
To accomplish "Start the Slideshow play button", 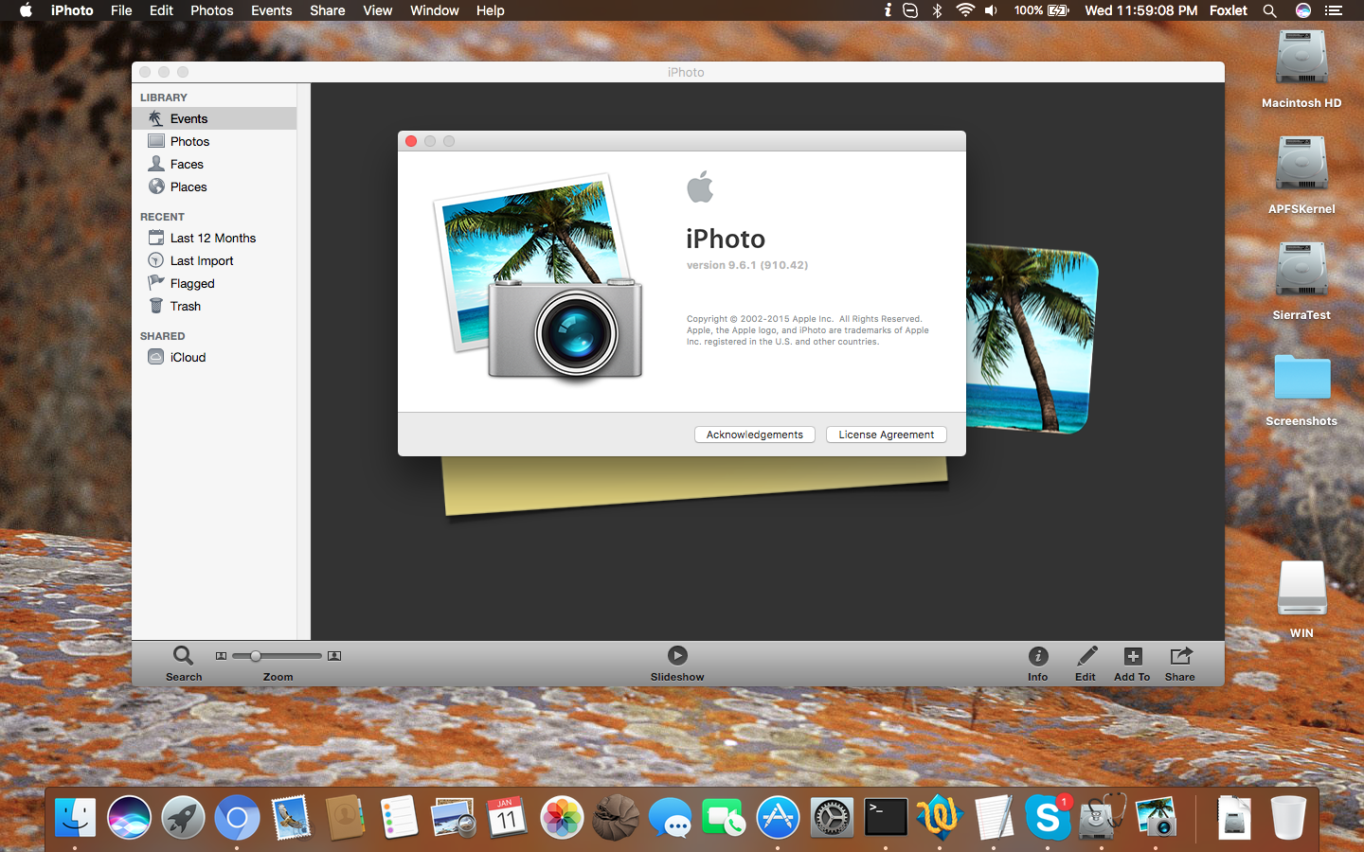I will [677, 655].
